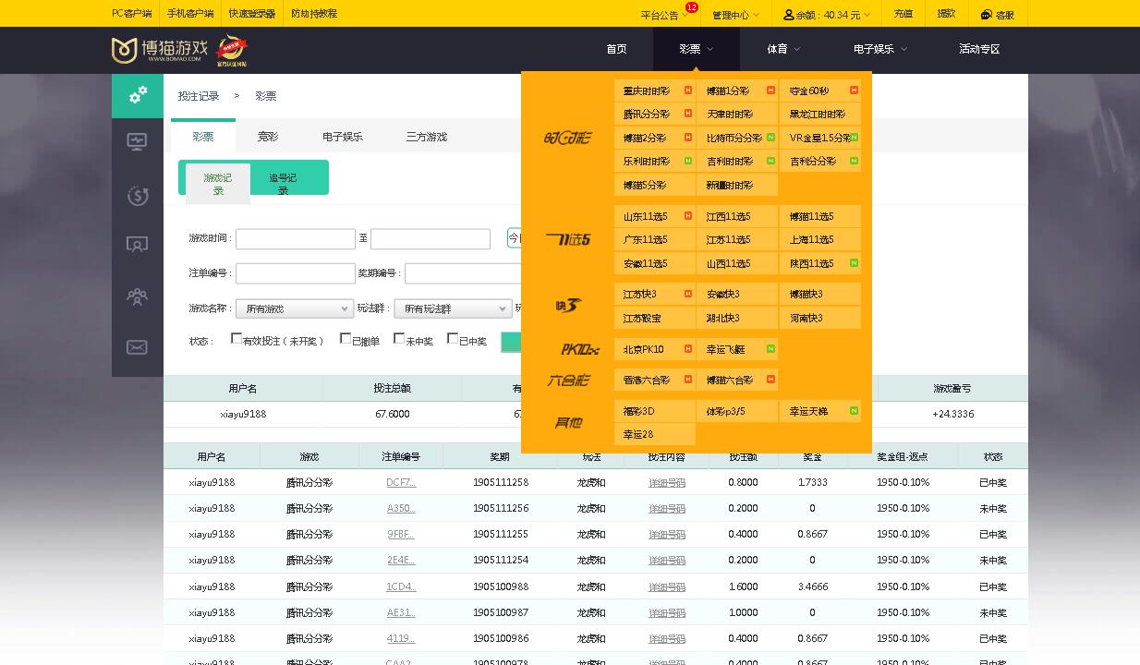Select the team members icon in the sidebar
This screenshot has height=665, width=1140.
pyautogui.click(x=138, y=296)
